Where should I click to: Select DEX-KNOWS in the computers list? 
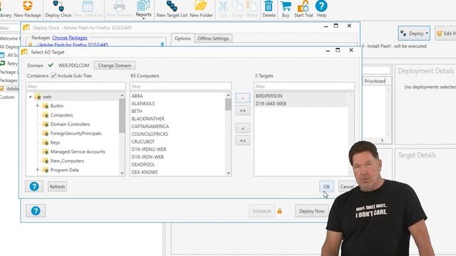click(x=145, y=172)
